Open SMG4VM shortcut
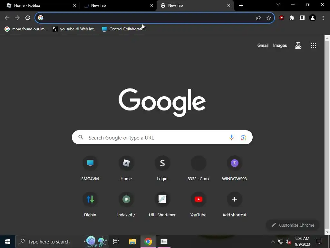 point(90,168)
